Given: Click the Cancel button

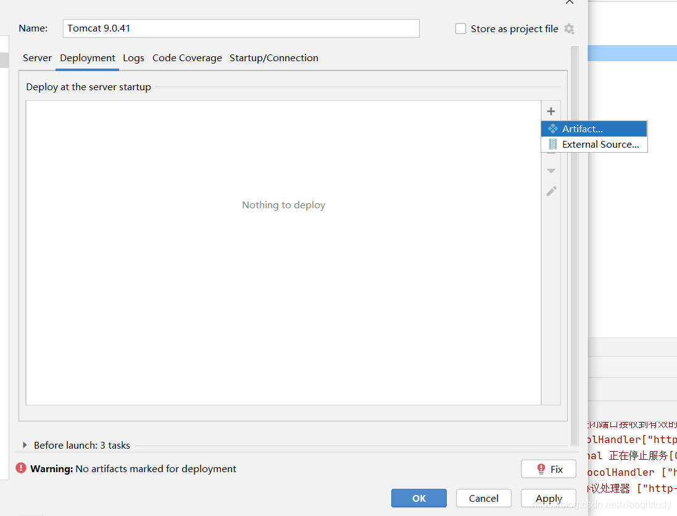Looking at the screenshot, I should click(x=484, y=498).
